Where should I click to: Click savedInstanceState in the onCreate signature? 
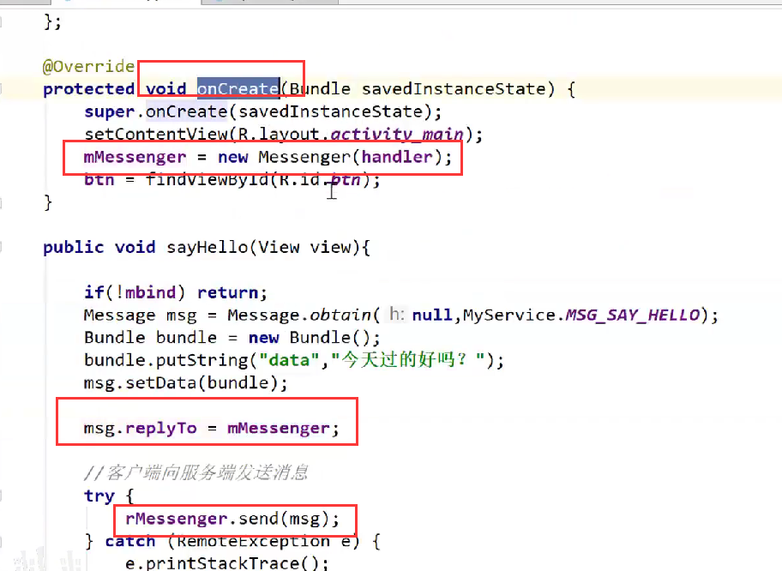(x=454, y=89)
